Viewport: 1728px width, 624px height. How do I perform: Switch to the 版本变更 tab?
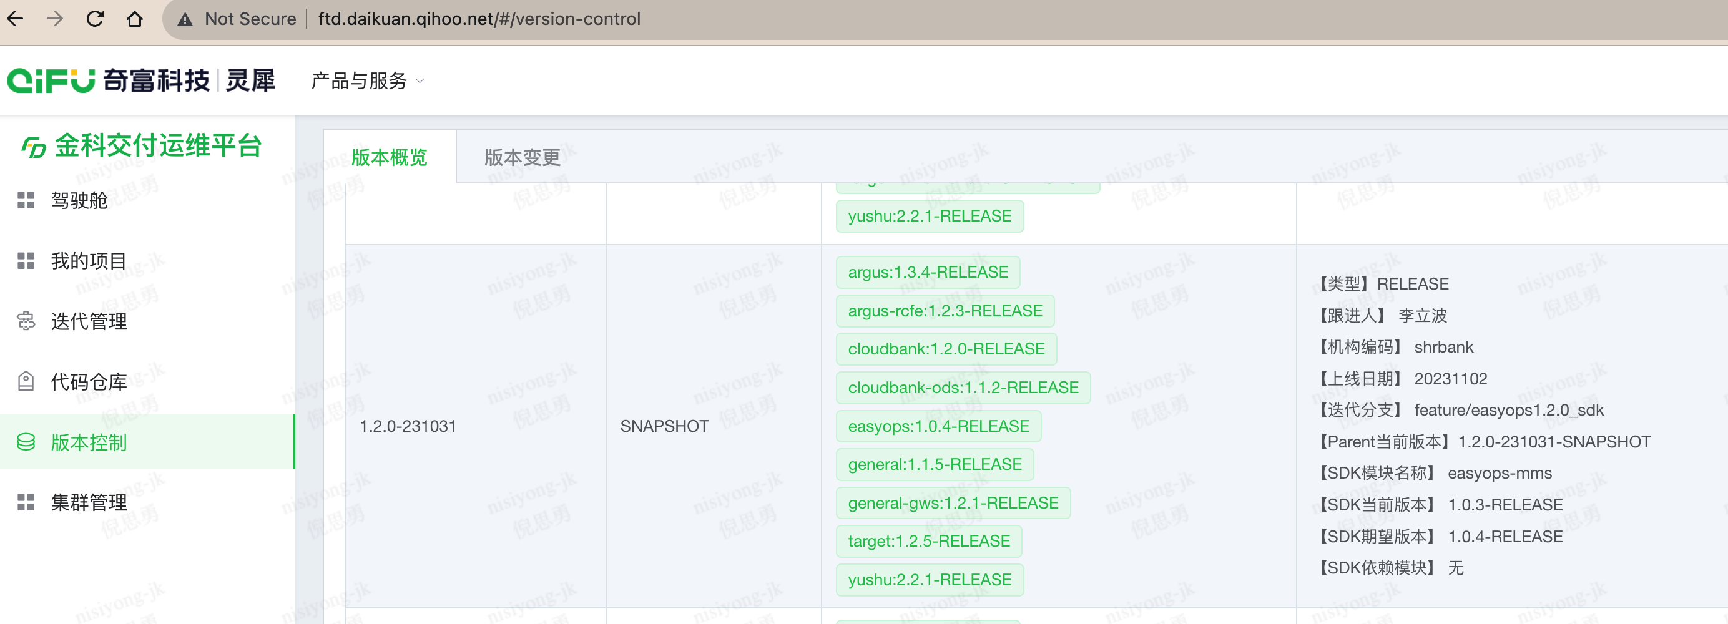pos(522,157)
